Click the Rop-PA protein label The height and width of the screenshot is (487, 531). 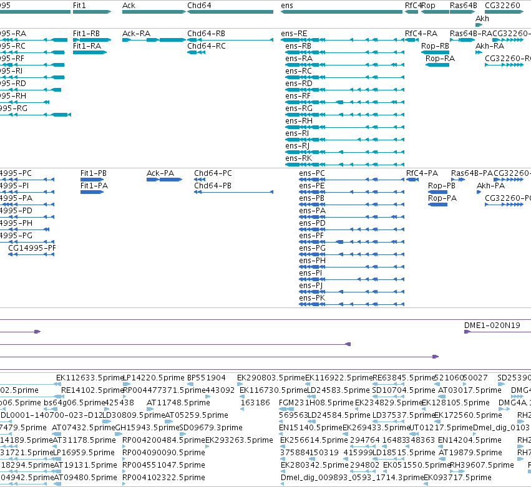pyautogui.click(x=442, y=198)
